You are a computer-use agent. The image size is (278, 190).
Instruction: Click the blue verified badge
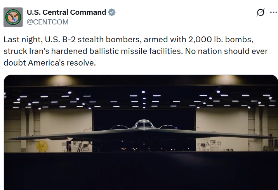pos(112,12)
